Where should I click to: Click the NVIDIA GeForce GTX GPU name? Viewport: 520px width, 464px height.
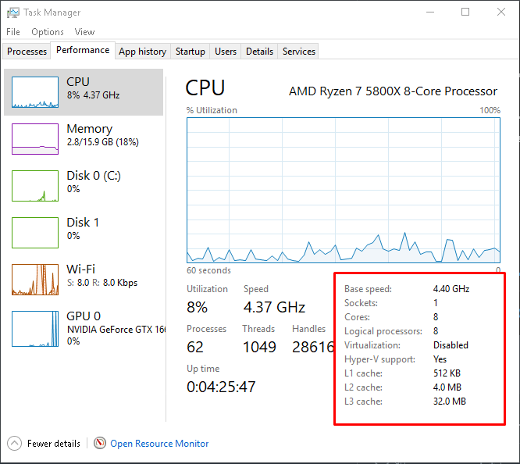116,329
